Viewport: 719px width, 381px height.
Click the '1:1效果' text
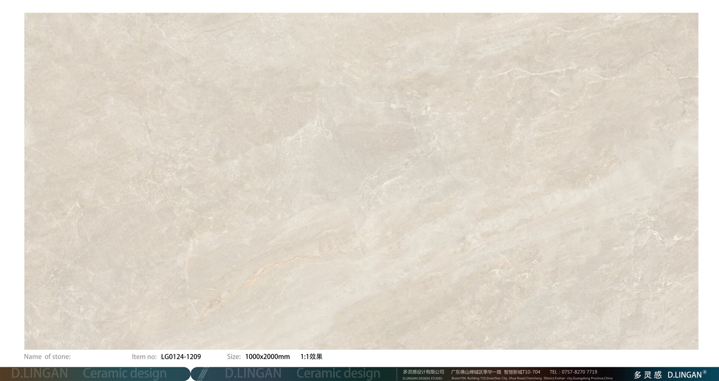point(311,357)
